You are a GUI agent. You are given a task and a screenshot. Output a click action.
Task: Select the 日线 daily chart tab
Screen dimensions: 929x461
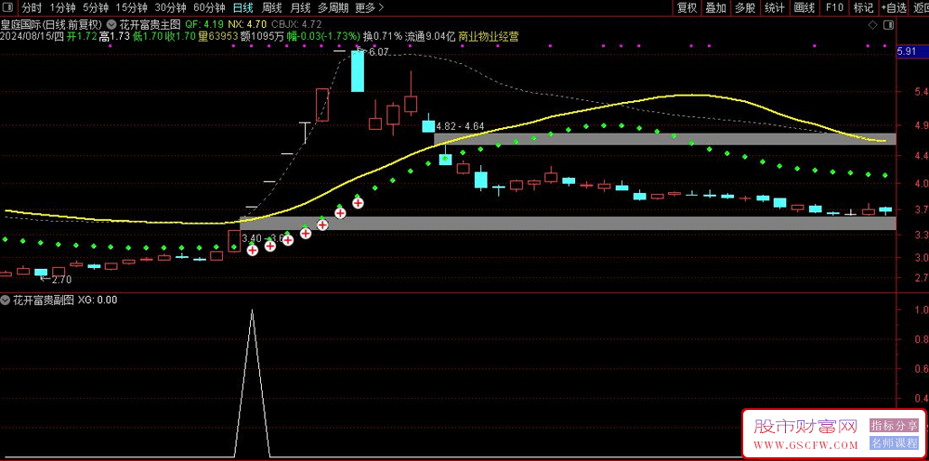242,7
